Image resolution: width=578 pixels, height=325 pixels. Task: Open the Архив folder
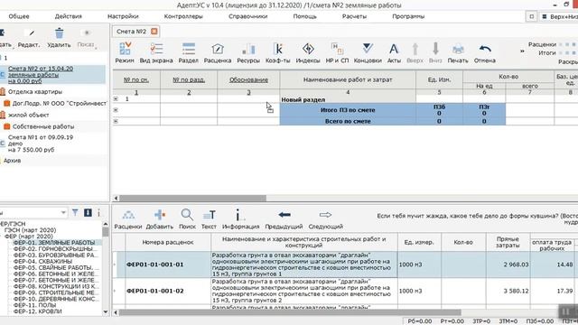click(12, 161)
